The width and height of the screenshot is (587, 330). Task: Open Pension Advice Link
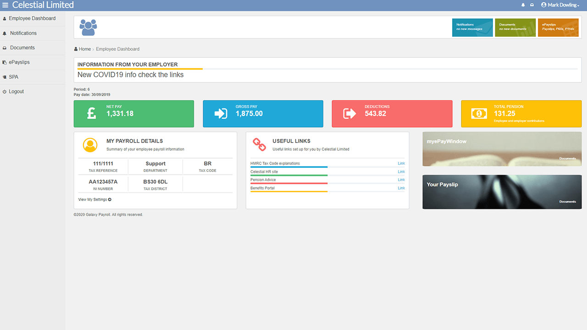401,180
